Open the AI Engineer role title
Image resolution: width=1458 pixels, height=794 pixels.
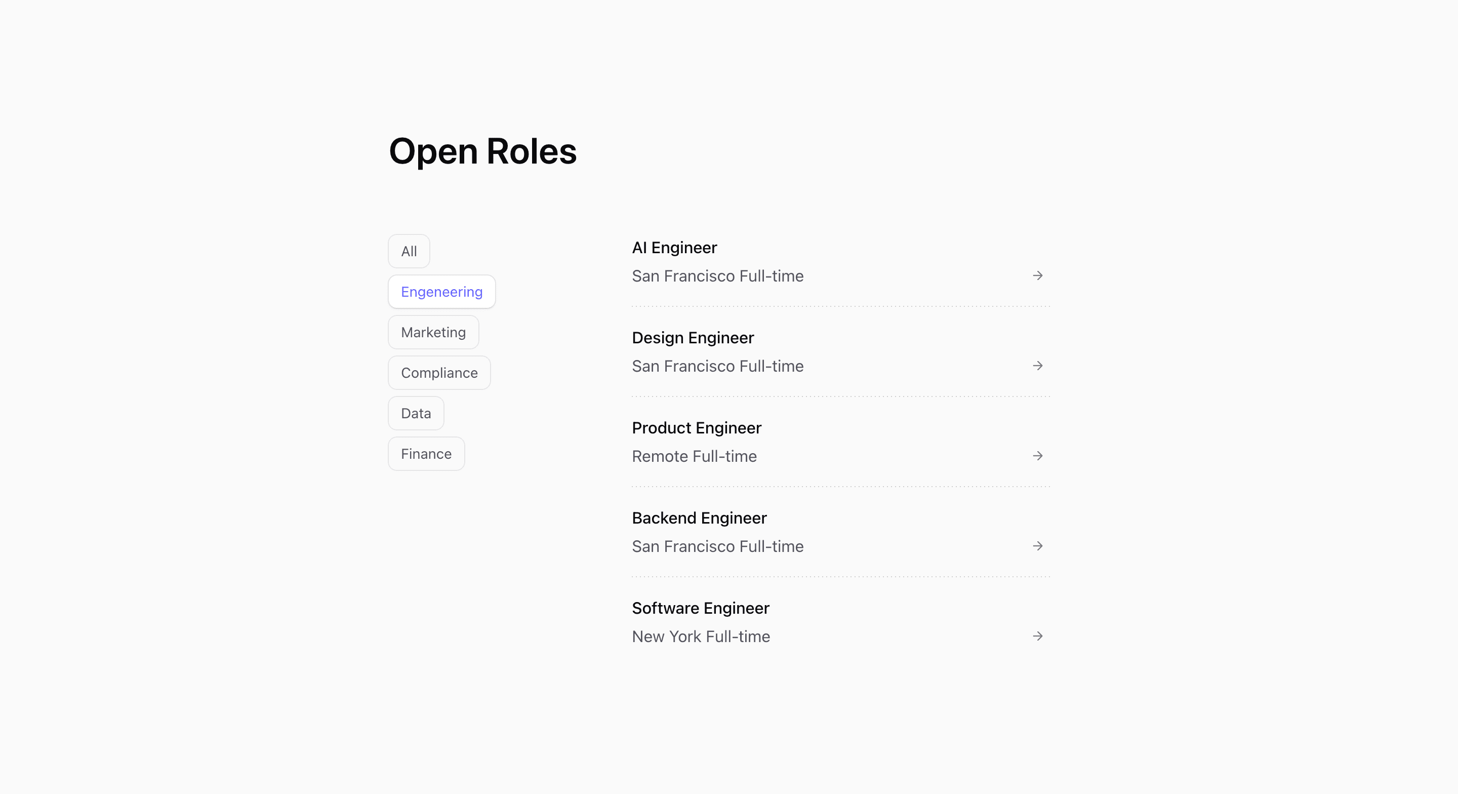point(674,248)
